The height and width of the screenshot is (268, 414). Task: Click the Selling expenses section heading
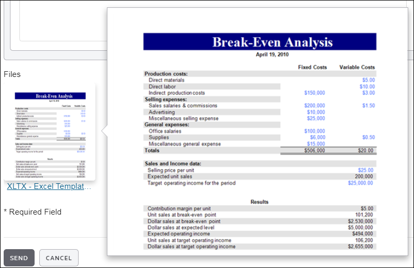166,99
